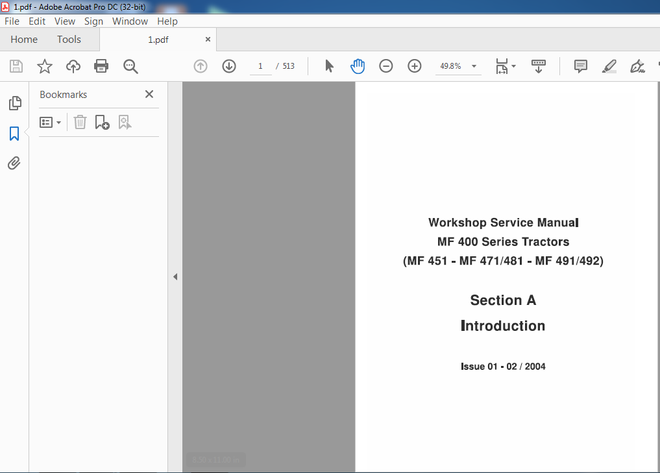Click the Adobe Acrobat title bar icon
The height and width of the screenshot is (473, 660).
pos(5,6)
